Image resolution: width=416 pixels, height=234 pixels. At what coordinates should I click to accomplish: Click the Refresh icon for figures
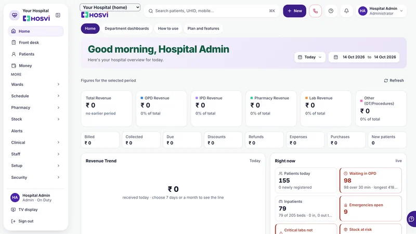coord(386,81)
